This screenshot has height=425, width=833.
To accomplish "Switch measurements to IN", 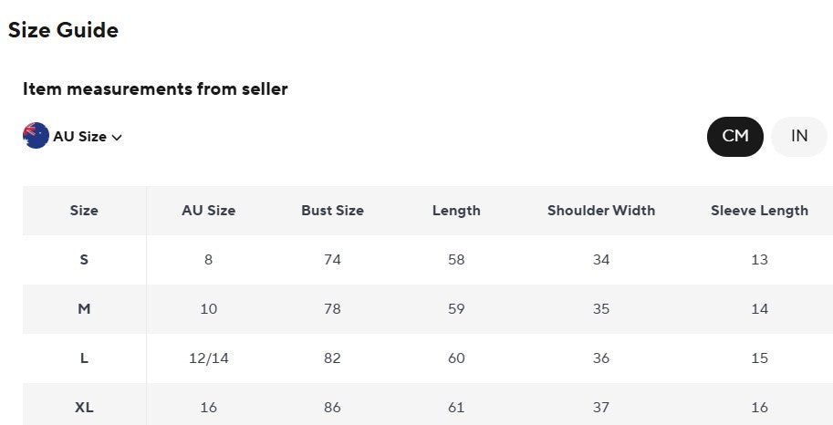I will 799,137.
